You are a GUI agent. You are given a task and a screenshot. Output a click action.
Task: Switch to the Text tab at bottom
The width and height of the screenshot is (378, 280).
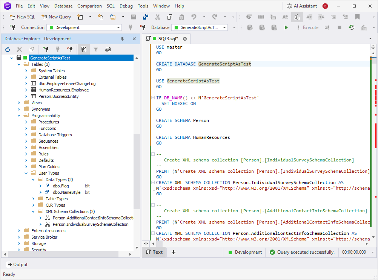click(x=155, y=252)
